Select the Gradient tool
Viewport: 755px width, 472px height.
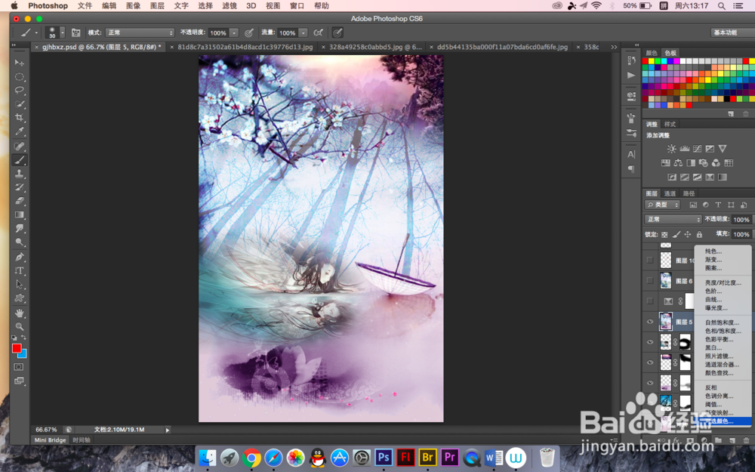[x=20, y=214]
